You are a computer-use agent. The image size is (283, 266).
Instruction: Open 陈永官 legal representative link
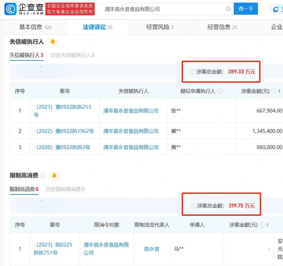pos(152,249)
